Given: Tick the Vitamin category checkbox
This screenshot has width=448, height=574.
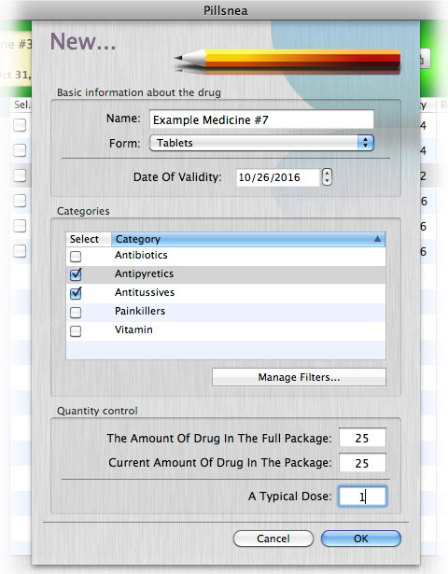Looking at the screenshot, I should tap(76, 331).
